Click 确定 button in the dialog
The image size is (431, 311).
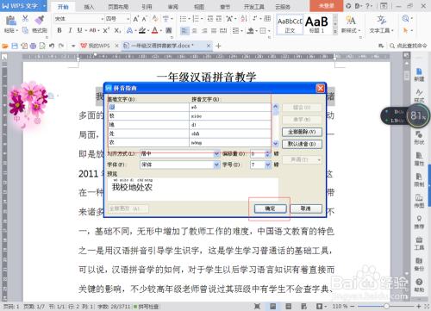tap(270, 208)
